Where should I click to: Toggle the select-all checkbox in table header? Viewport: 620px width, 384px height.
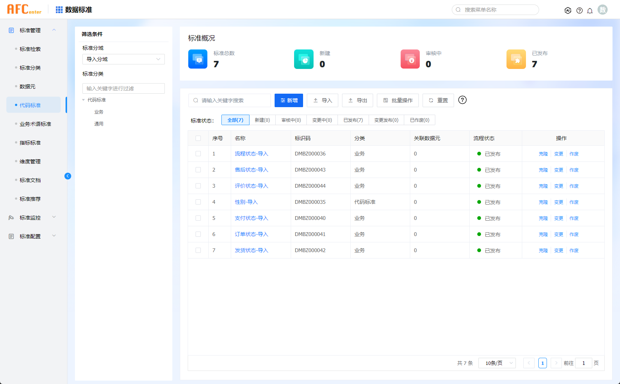tap(198, 138)
